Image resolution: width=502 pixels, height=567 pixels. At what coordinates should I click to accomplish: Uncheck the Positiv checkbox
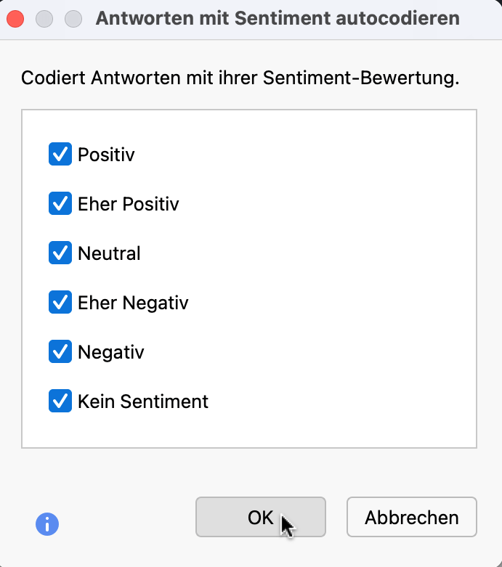click(x=60, y=154)
